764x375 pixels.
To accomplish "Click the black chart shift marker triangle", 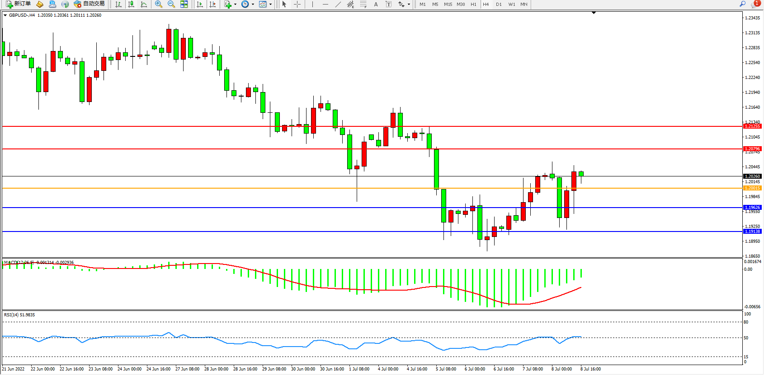I will (594, 13).
